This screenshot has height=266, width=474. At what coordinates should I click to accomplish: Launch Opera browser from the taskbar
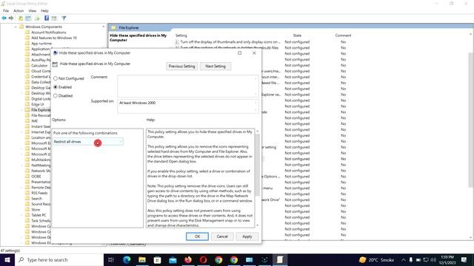203,259
